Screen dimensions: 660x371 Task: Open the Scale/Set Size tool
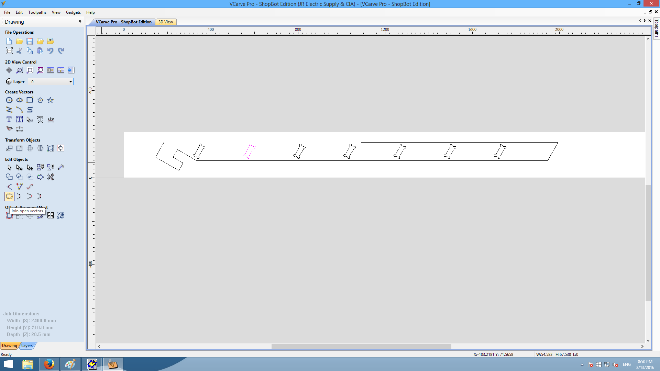[x=20, y=148]
